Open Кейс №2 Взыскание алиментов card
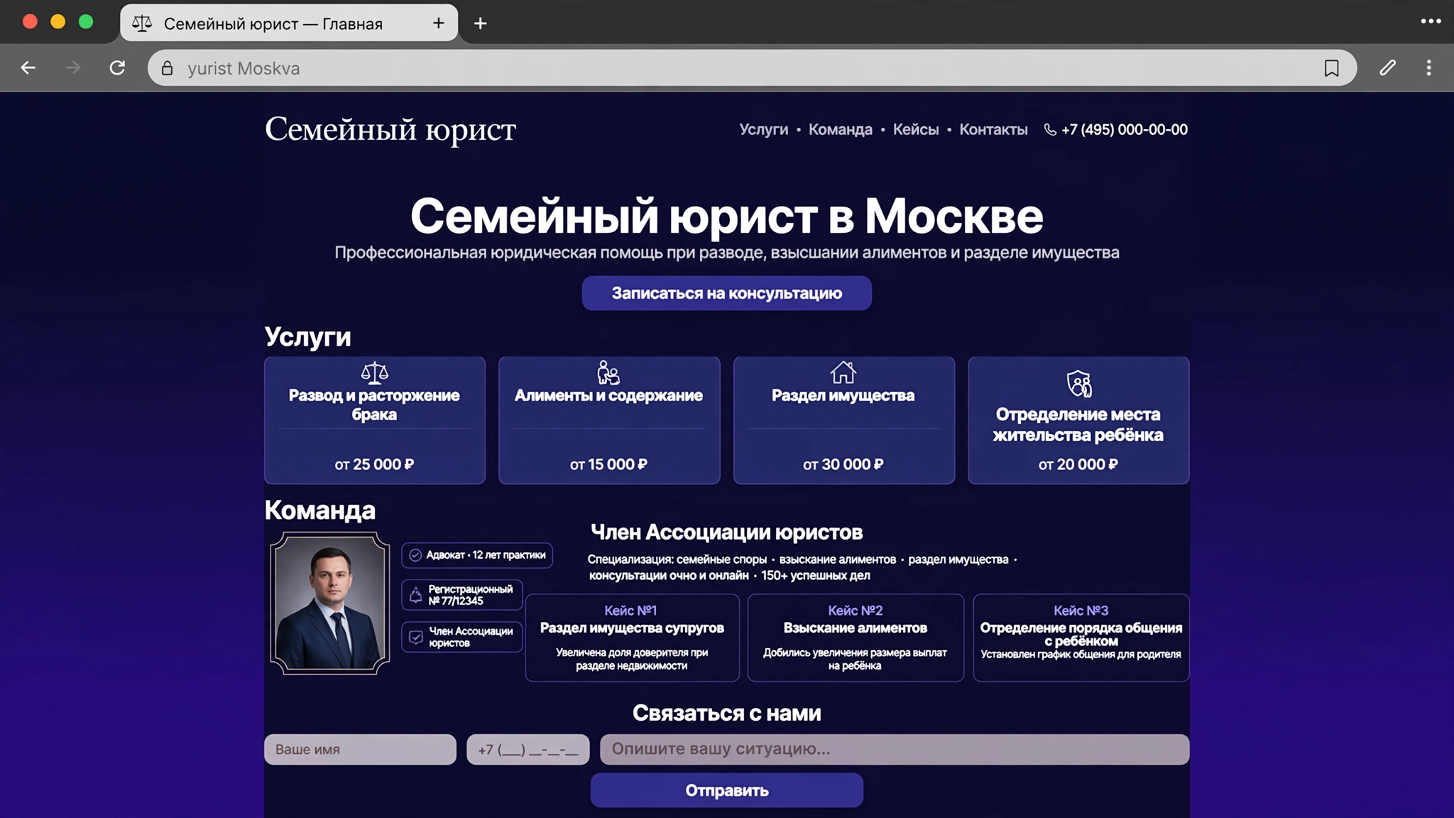 tap(856, 638)
